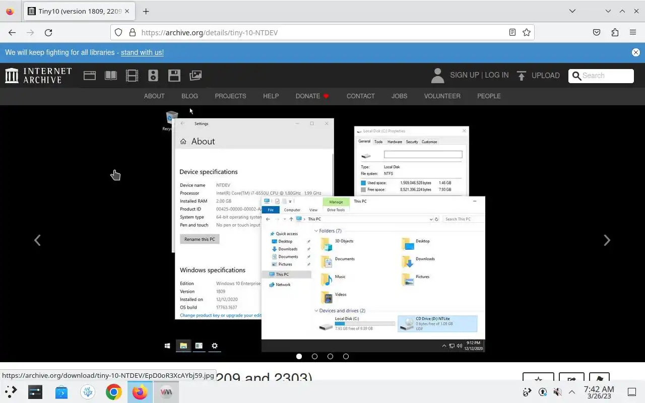
Task: Click the 'stand with us!' link
Action: (142, 52)
